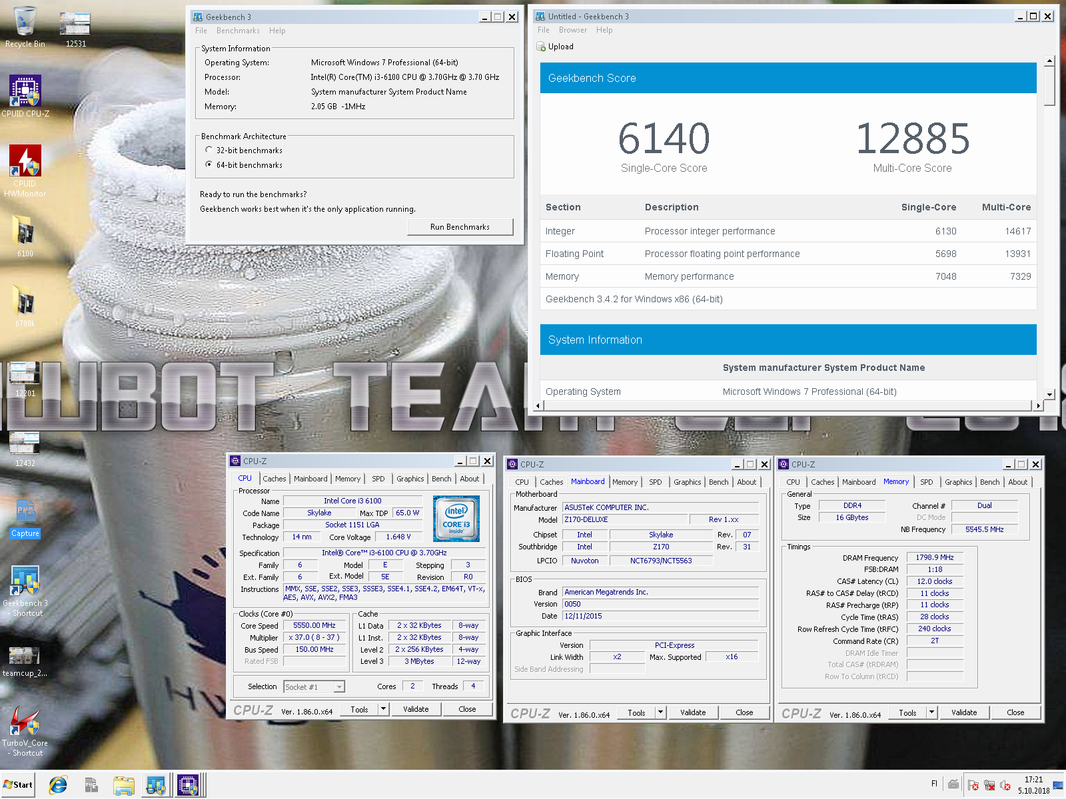The height and width of the screenshot is (799, 1066).
Task: Select the Capture desktop icon
Action: click(x=25, y=519)
